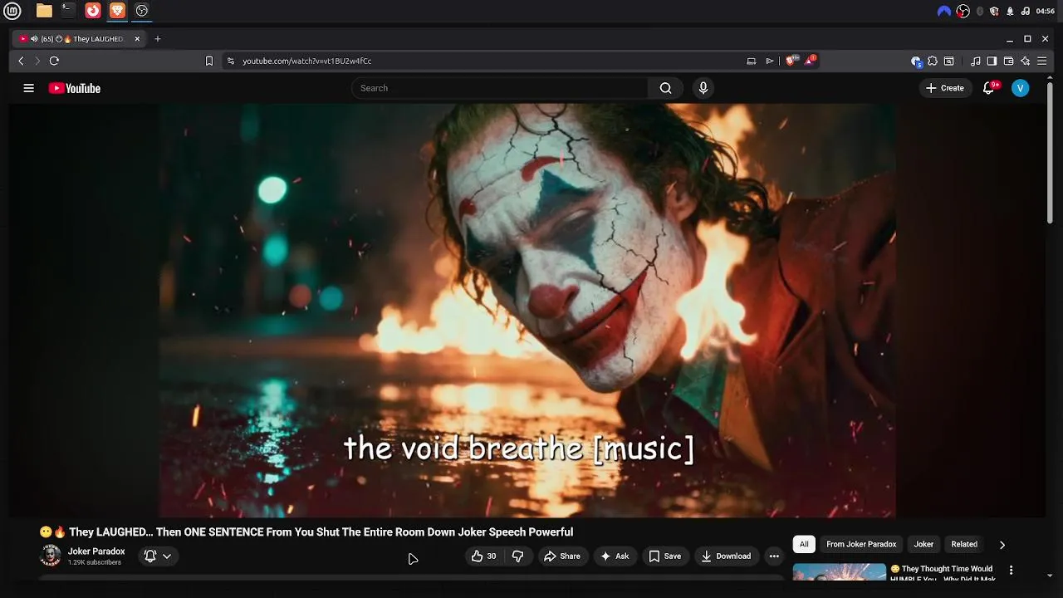This screenshot has height=598, width=1063.
Task: Share this video
Action: click(x=561, y=556)
